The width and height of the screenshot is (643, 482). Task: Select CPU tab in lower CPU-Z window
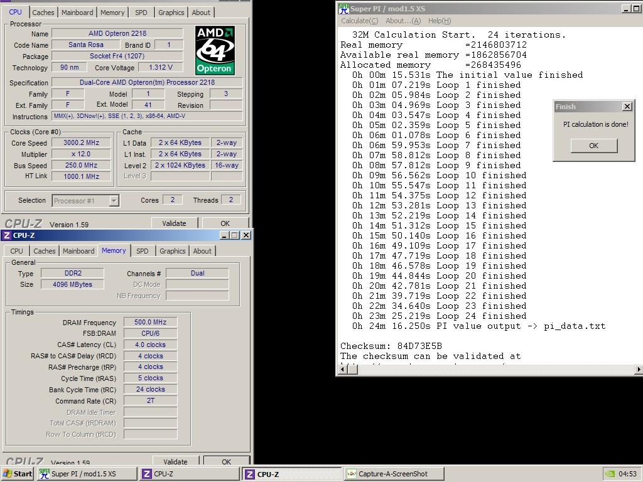click(17, 251)
